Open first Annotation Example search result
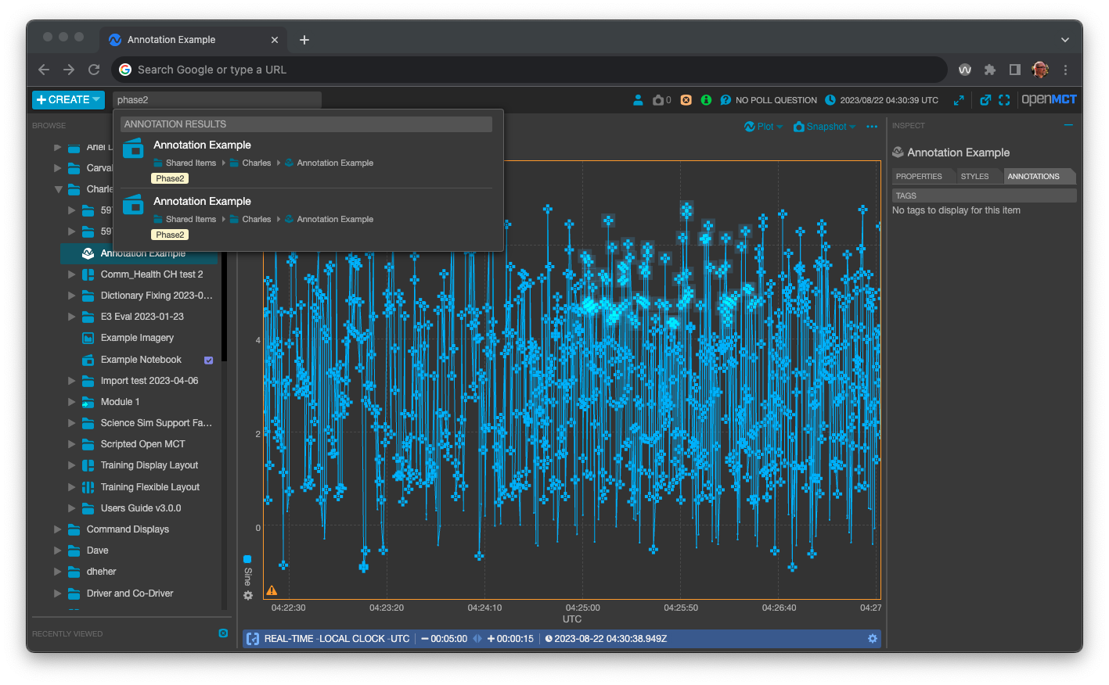 click(x=202, y=145)
